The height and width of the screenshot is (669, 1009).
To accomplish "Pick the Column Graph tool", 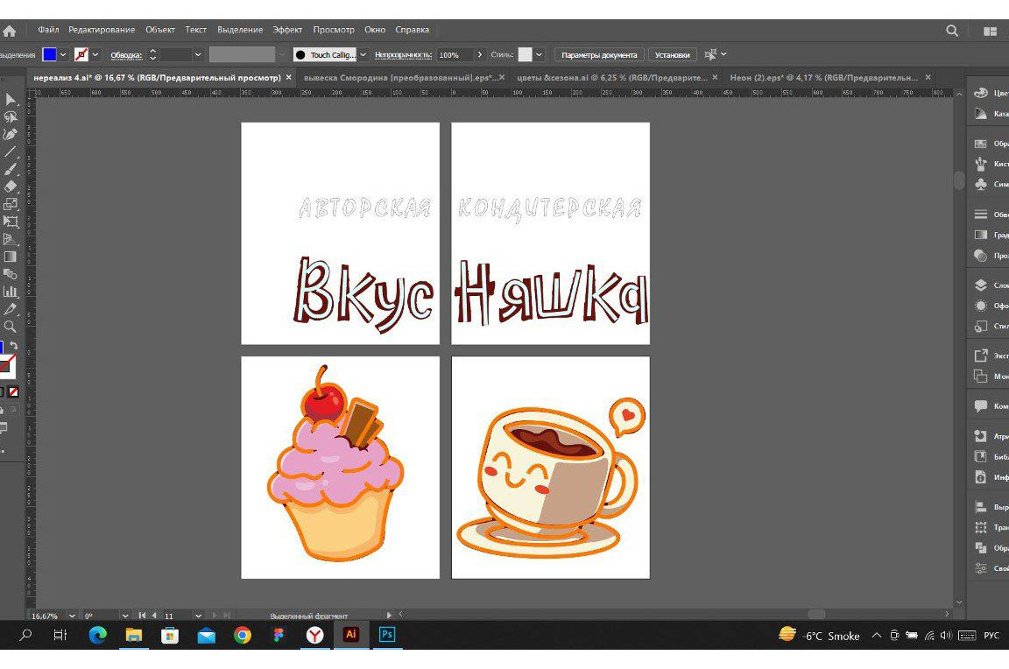I will (11, 292).
